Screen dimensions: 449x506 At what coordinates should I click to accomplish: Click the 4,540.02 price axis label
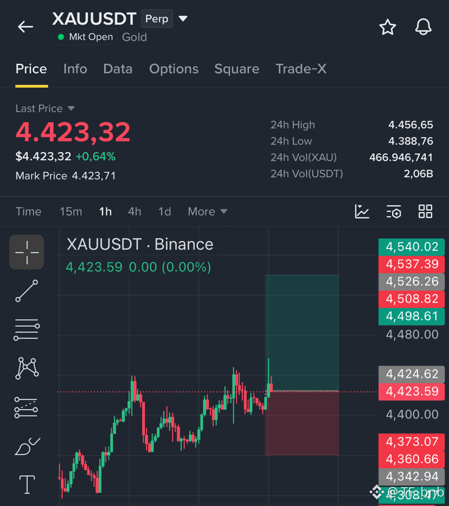tap(412, 247)
